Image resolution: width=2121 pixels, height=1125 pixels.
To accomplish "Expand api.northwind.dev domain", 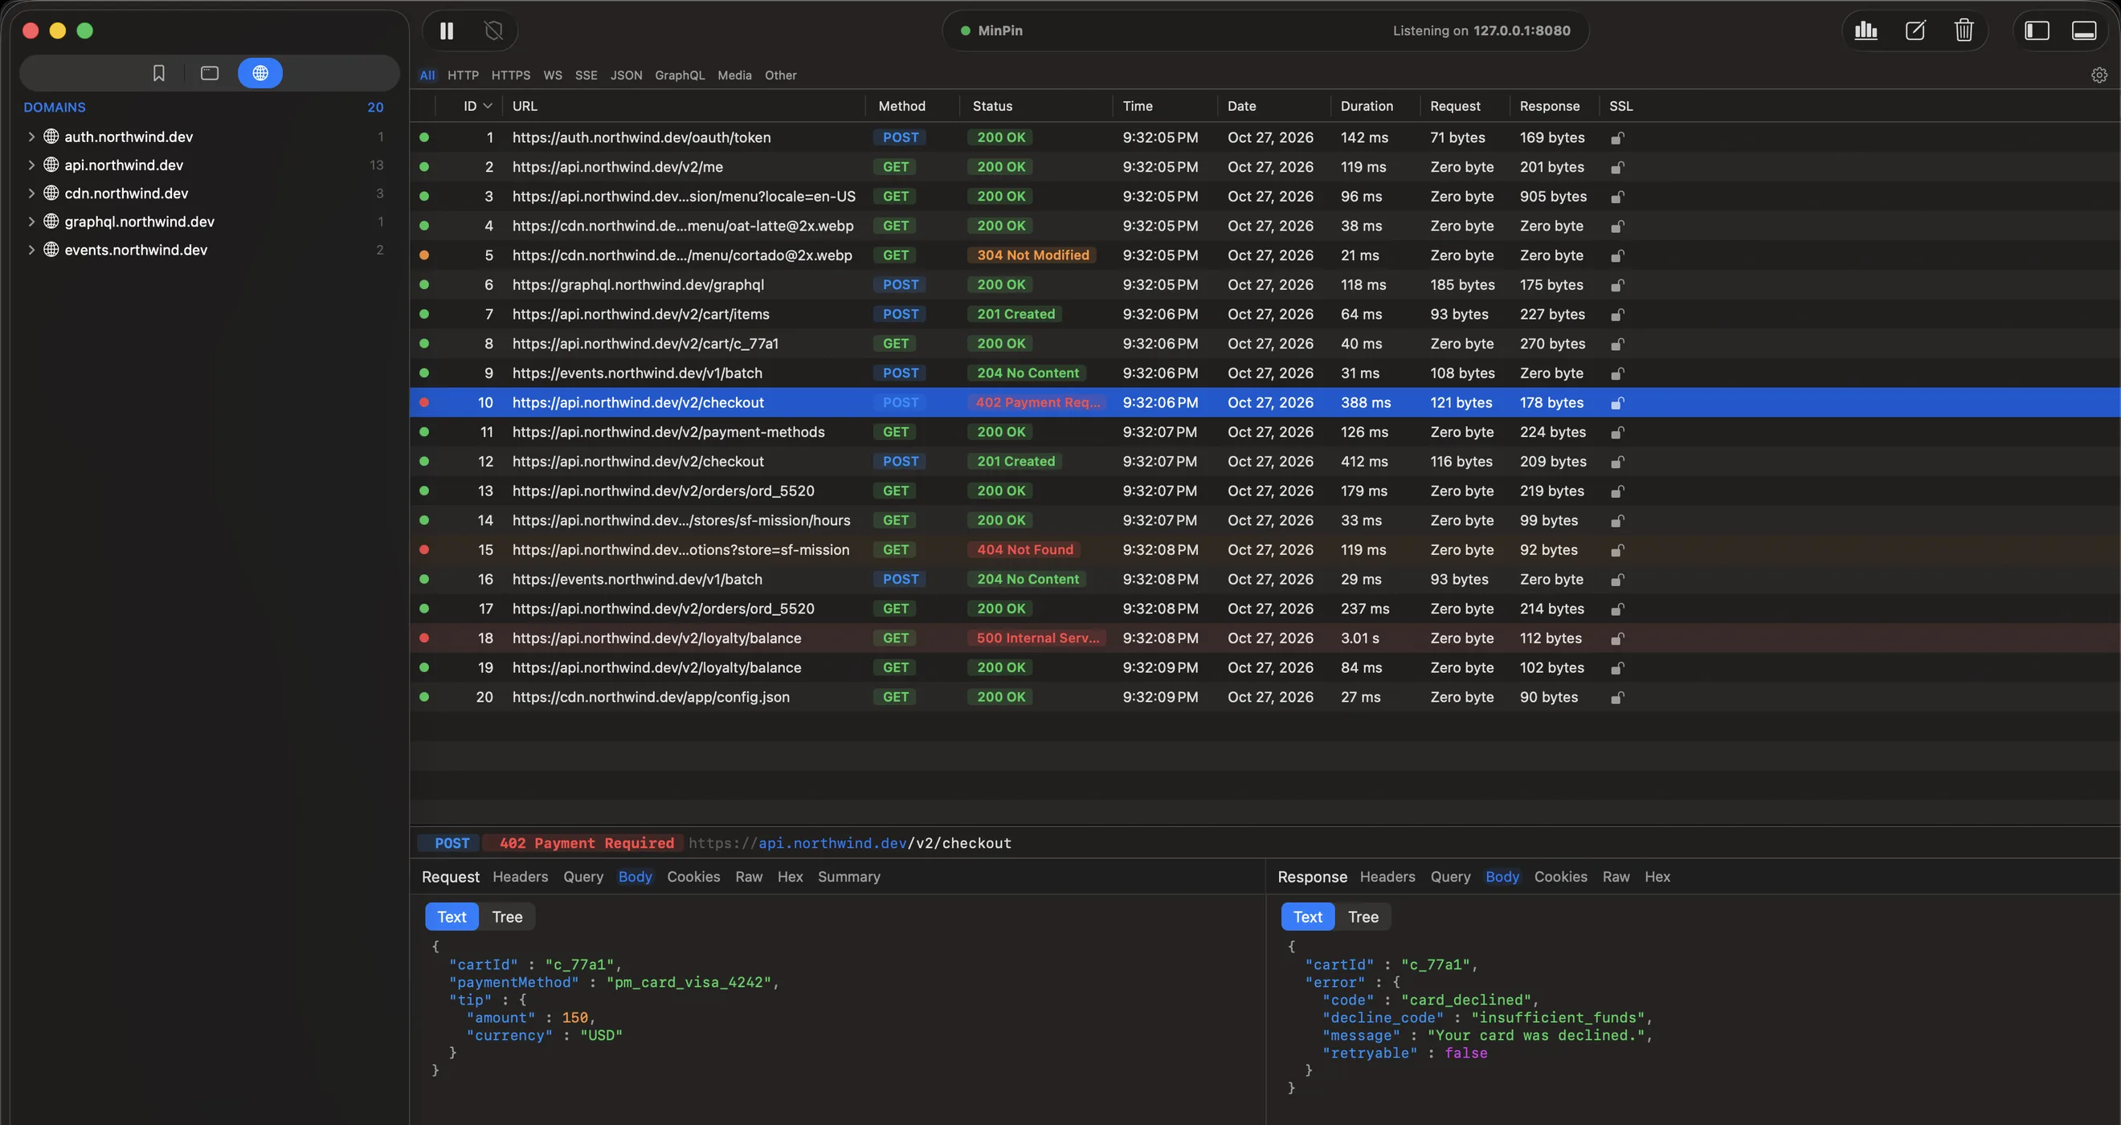I will [x=31, y=165].
